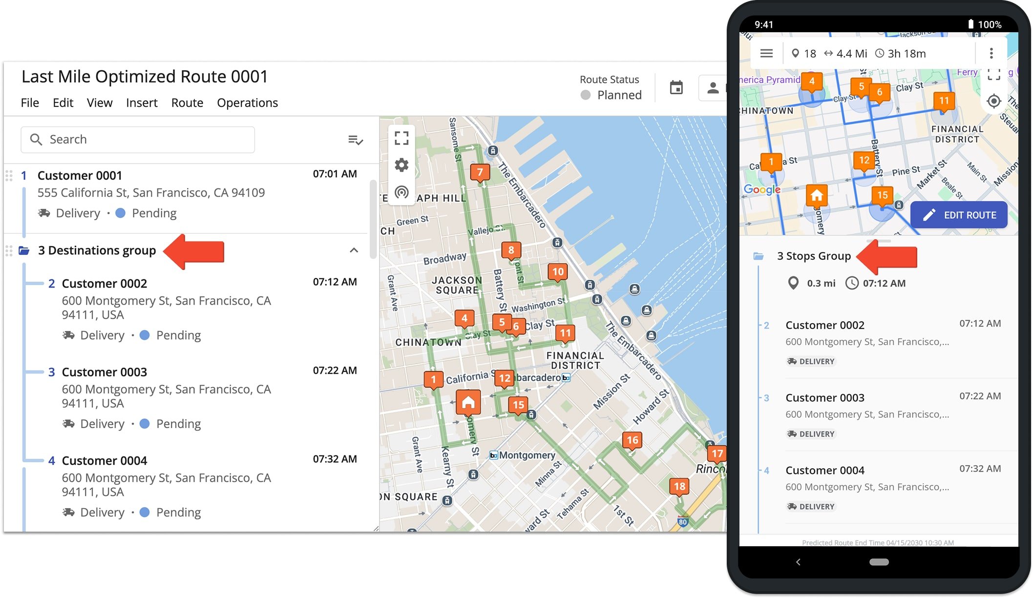Toggle fullscreen on the desktop map
Image resolution: width=1033 pixels, height=598 pixels.
[x=401, y=138]
